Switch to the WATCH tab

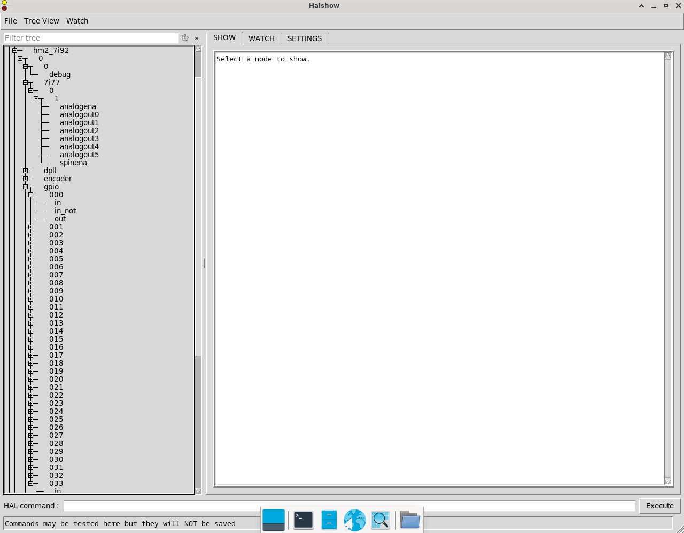[x=261, y=38]
